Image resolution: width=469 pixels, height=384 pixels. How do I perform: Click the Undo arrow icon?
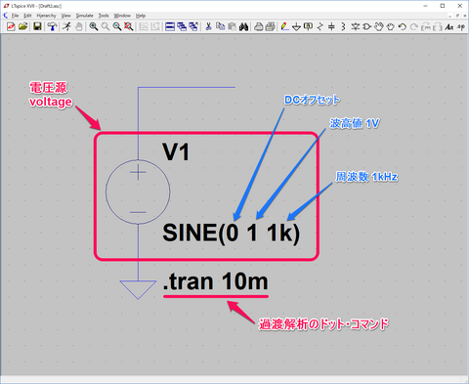pyautogui.click(x=403, y=26)
